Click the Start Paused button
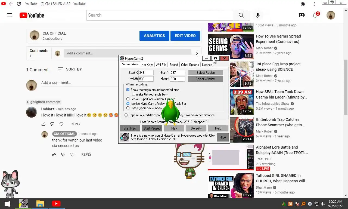Image resolution: width=348 pixels, height=209 pixels. tap(152, 128)
